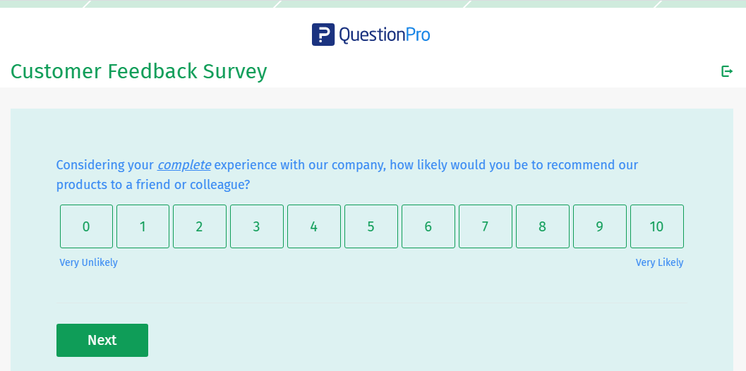Click the Very Unlikely label

(x=88, y=262)
